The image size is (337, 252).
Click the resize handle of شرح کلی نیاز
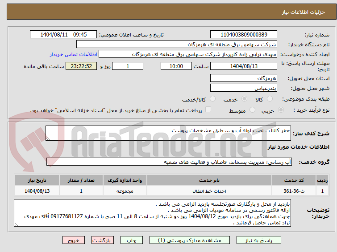tap(48, 138)
